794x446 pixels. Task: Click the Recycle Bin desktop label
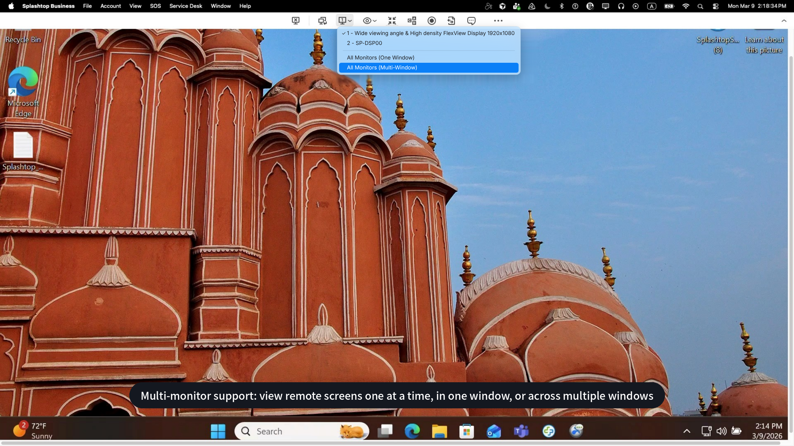(23, 40)
